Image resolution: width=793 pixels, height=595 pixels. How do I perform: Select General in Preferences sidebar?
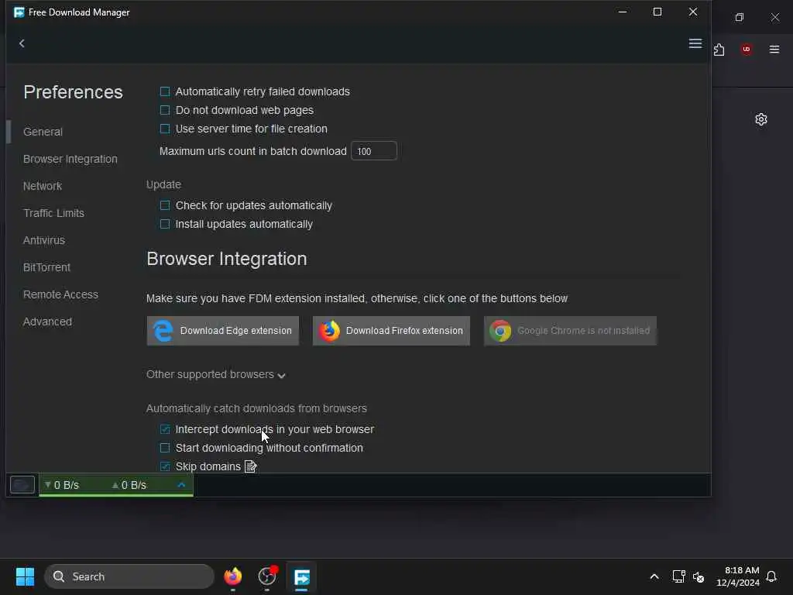43,132
